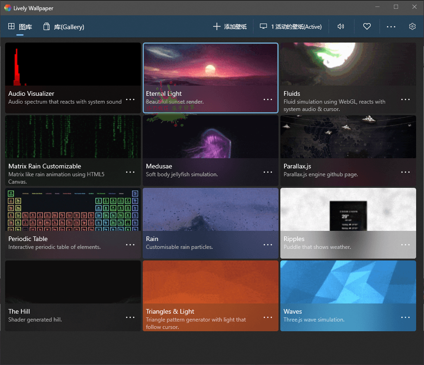The height and width of the screenshot is (365, 424).
Task: Open more options for Audio Visualizer
Action: pos(130,99)
